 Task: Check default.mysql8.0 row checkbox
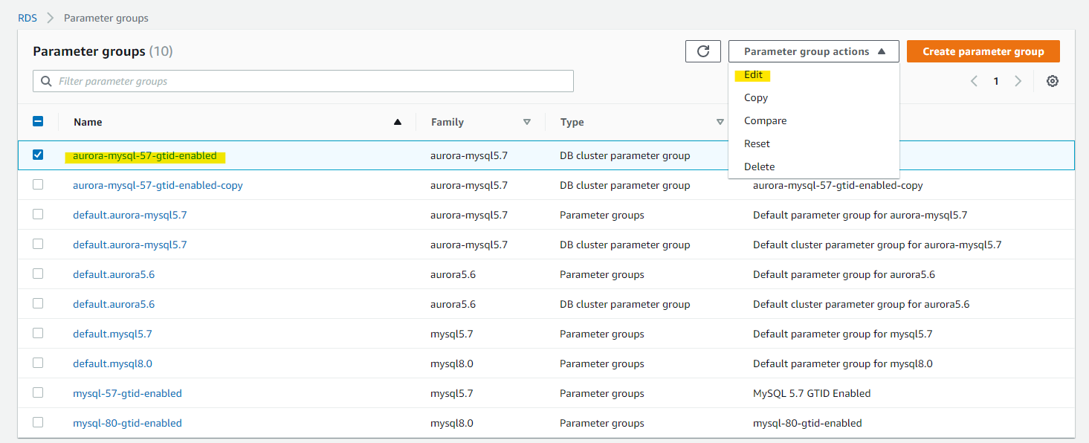[x=38, y=363]
